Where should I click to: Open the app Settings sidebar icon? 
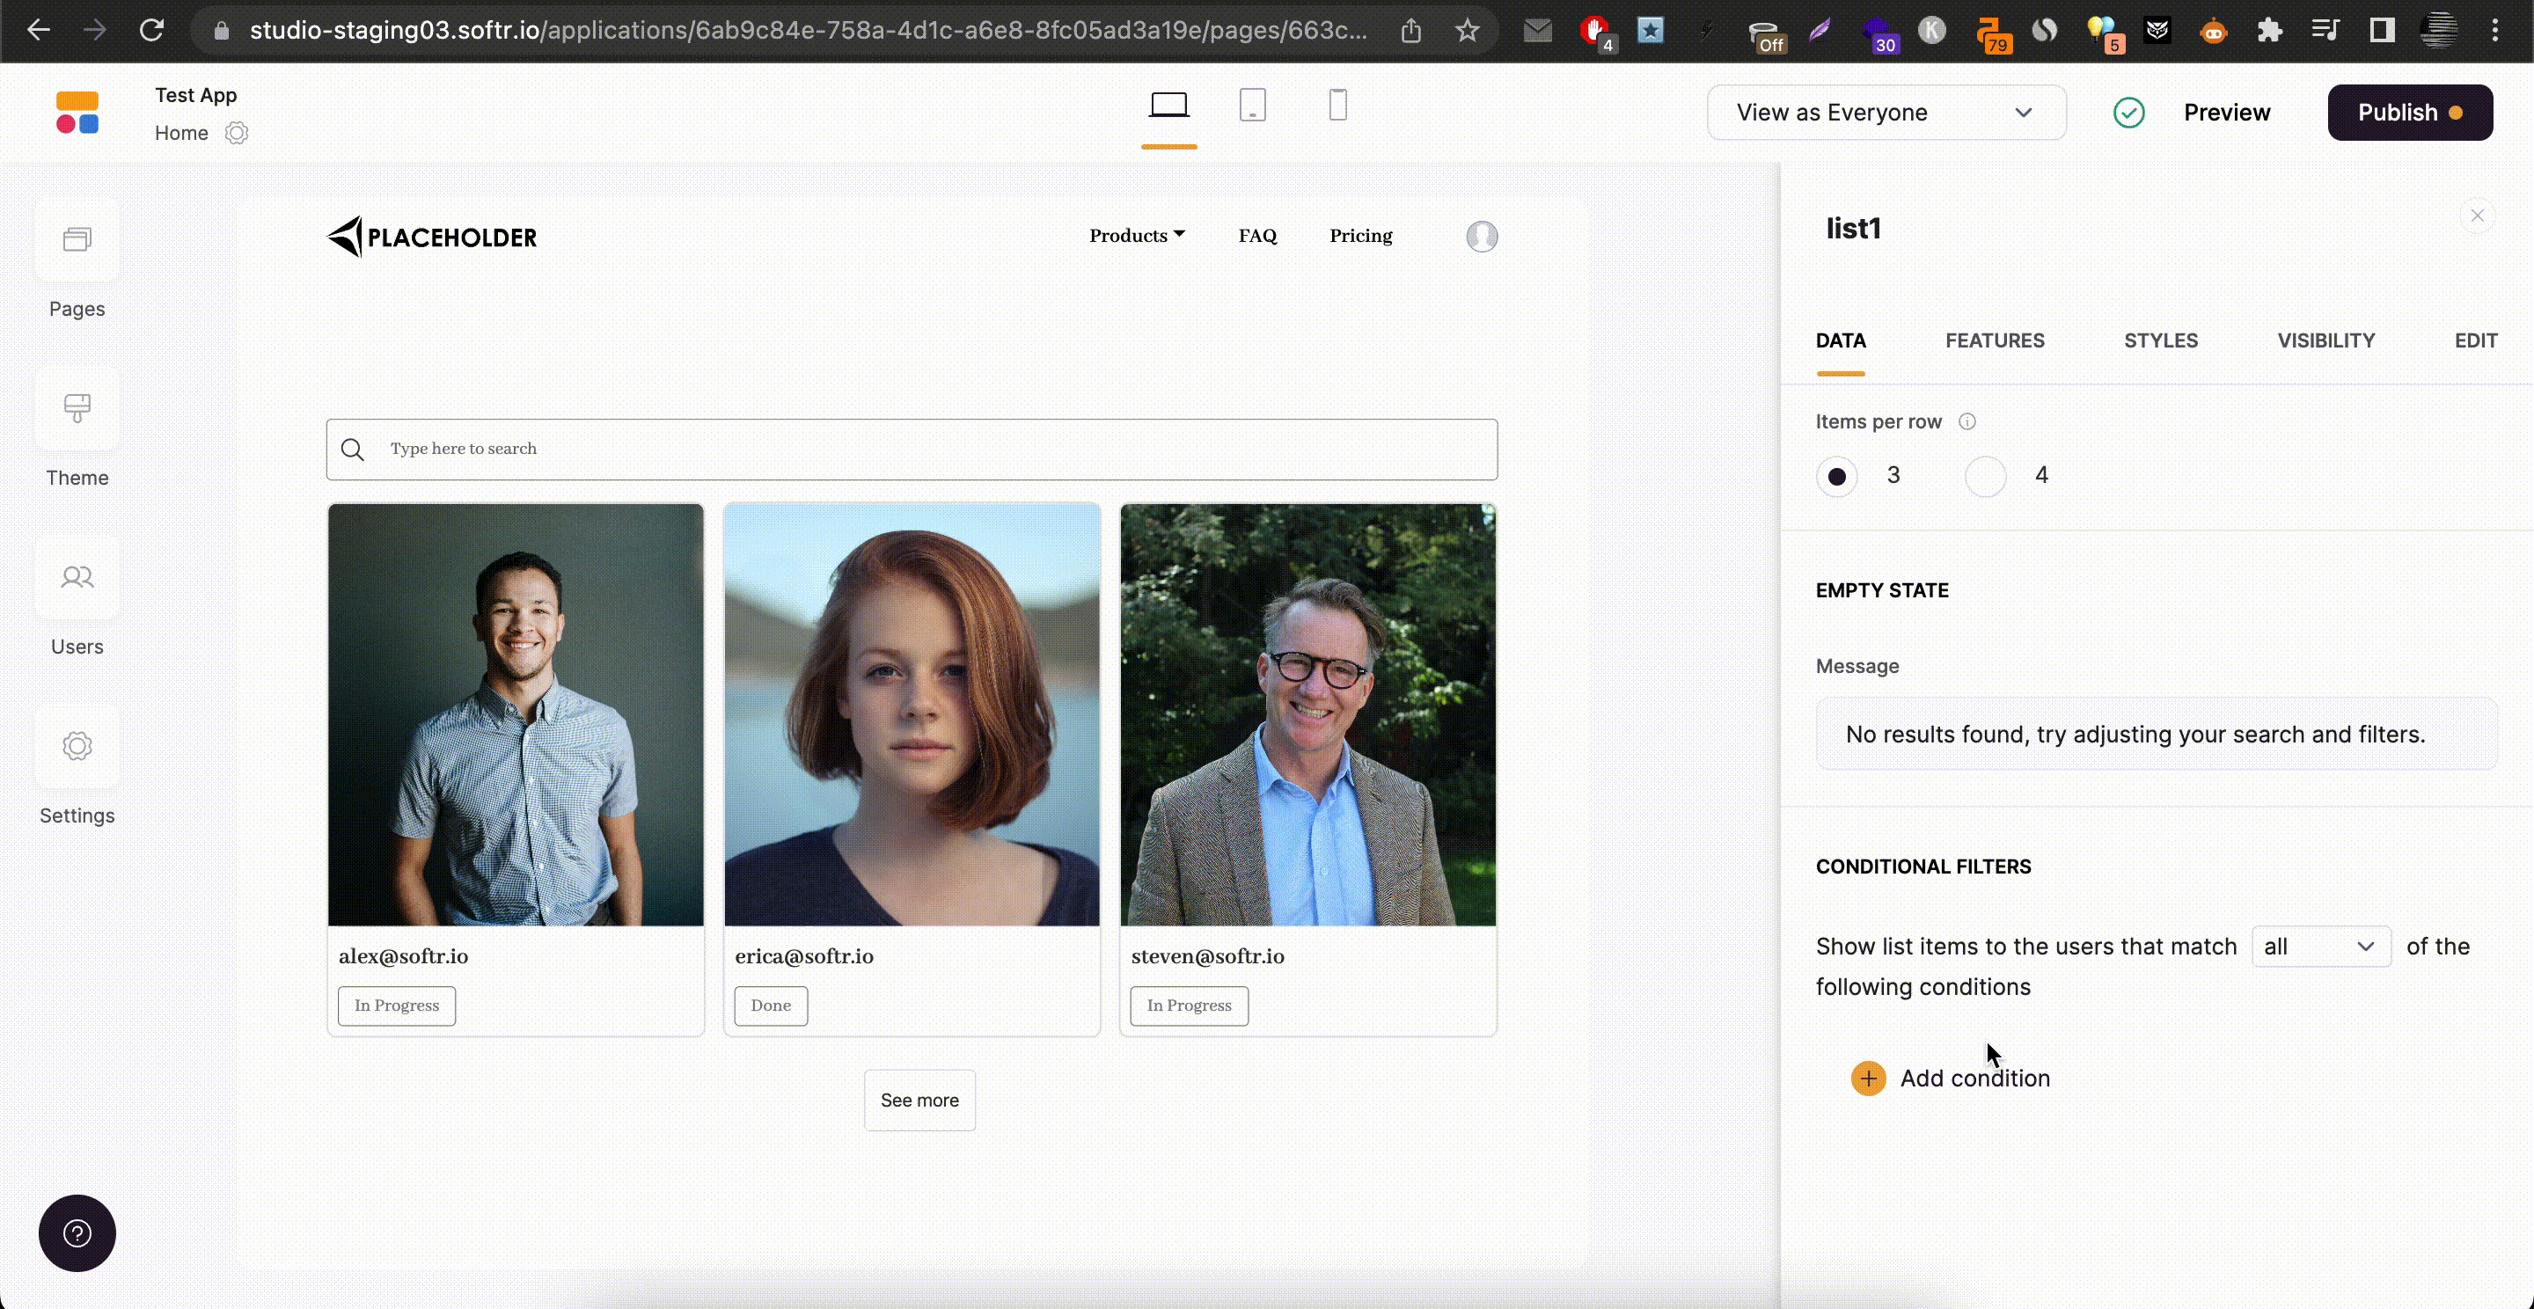pyautogui.click(x=77, y=747)
